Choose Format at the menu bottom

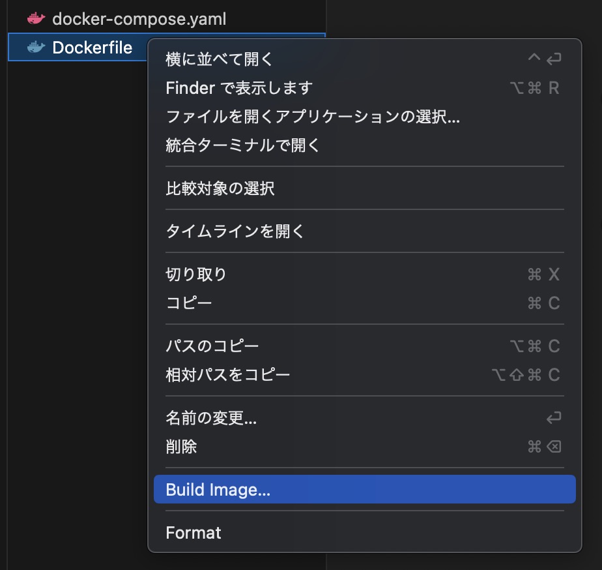[193, 533]
